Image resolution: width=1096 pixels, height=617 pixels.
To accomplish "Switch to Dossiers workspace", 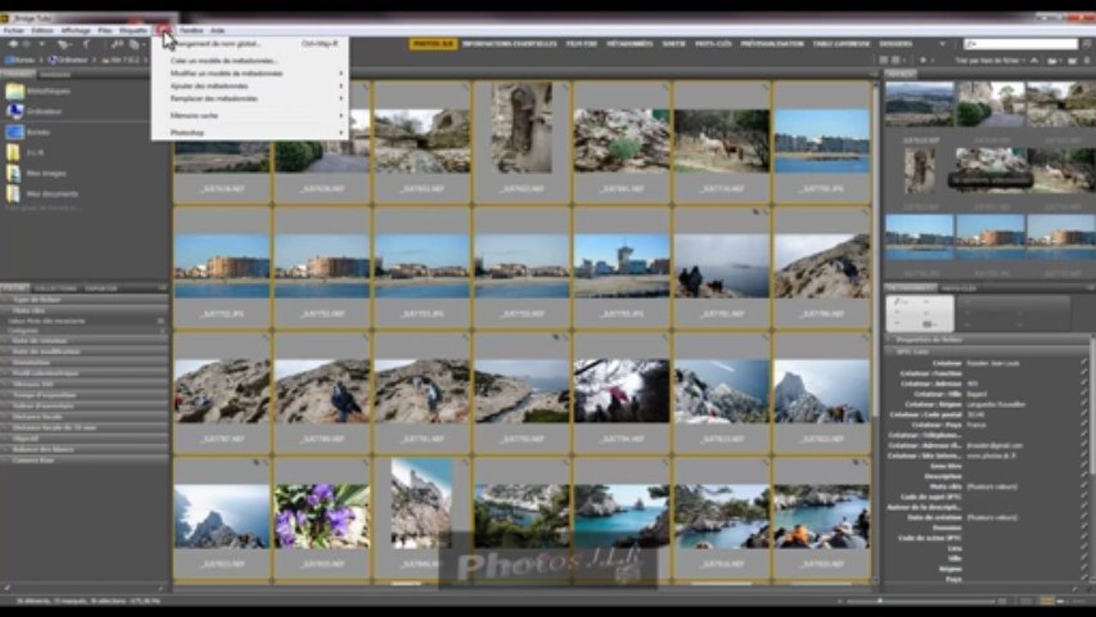I will (895, 44).
